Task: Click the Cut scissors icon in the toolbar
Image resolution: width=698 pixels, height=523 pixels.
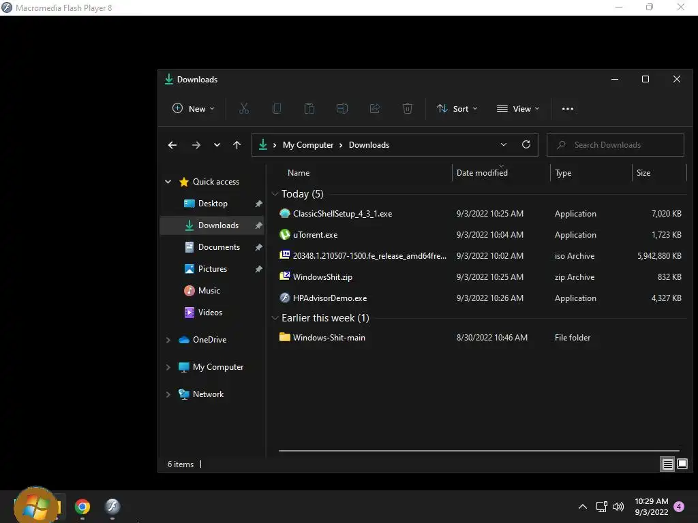Action: (x=244, y=108)
